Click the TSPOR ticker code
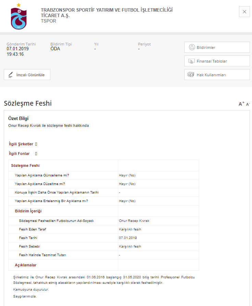Screen dimensions: 252x306 pyautogui.click(x=48, y=21)
